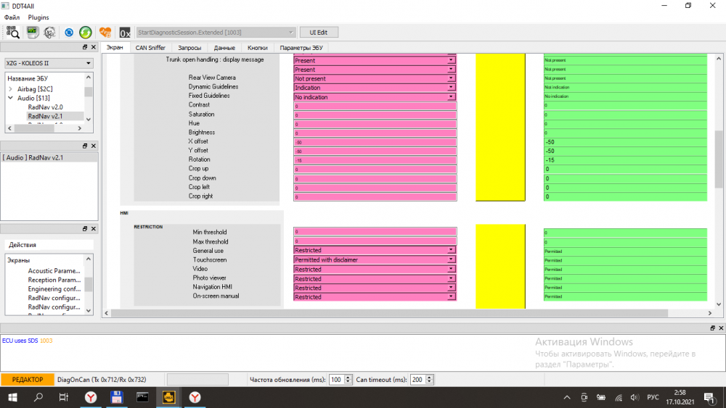The width and height of the screenshot is (726, 408).
Task: Click the Contrast pink input field
Action: (375, 106)
